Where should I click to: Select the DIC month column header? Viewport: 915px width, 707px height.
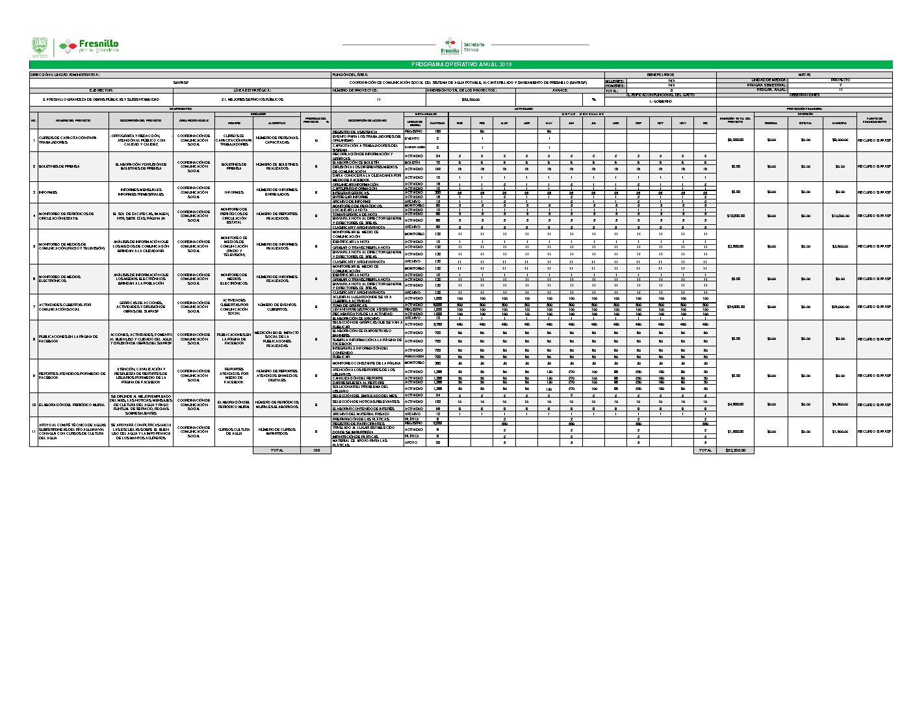coord(705,122)
